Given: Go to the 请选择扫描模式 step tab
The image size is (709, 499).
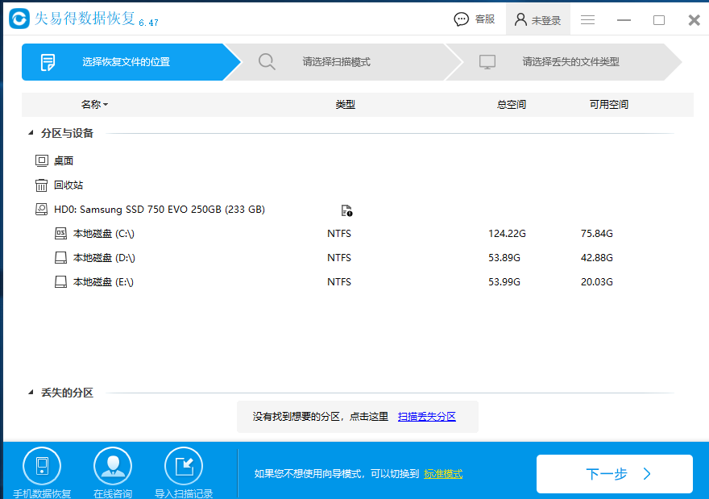Looking at the screenshot, I should tap(336, 62).
